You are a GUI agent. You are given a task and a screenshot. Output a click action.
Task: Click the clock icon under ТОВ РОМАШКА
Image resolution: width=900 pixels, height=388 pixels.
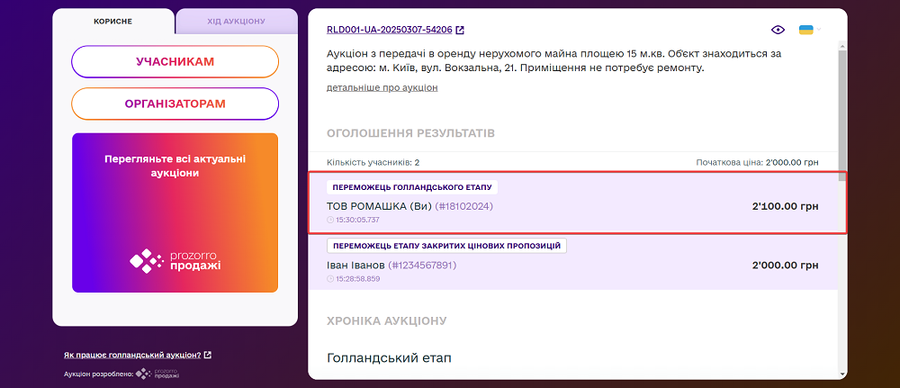pos(330,220)
